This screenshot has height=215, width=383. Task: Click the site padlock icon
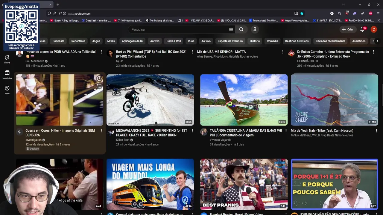point(55,13)
